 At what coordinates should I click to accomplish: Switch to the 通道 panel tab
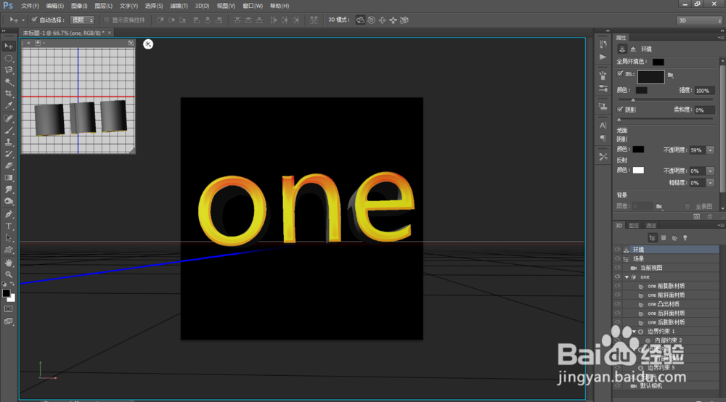tap(651, 225)
